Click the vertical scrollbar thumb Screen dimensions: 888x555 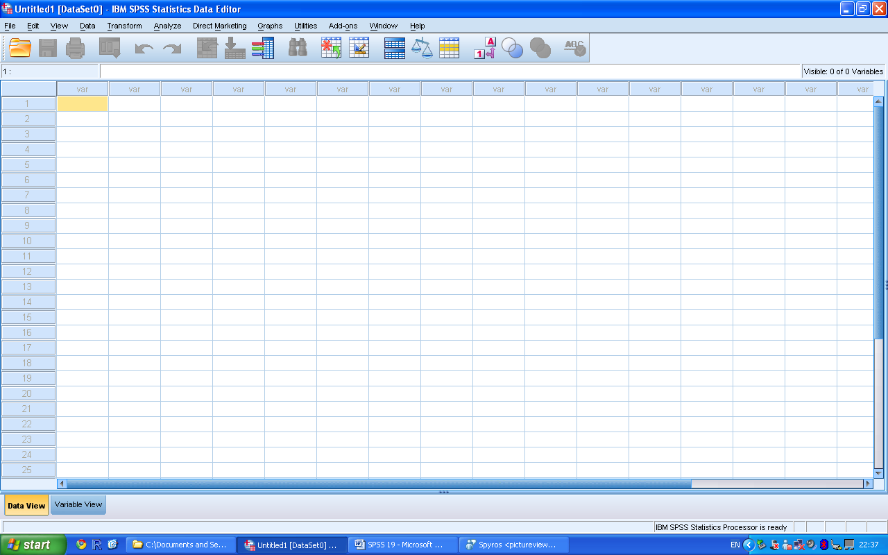click(879, 222)
